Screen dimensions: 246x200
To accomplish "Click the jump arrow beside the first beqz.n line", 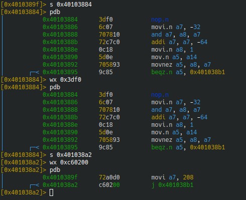I will pos(35,72).
